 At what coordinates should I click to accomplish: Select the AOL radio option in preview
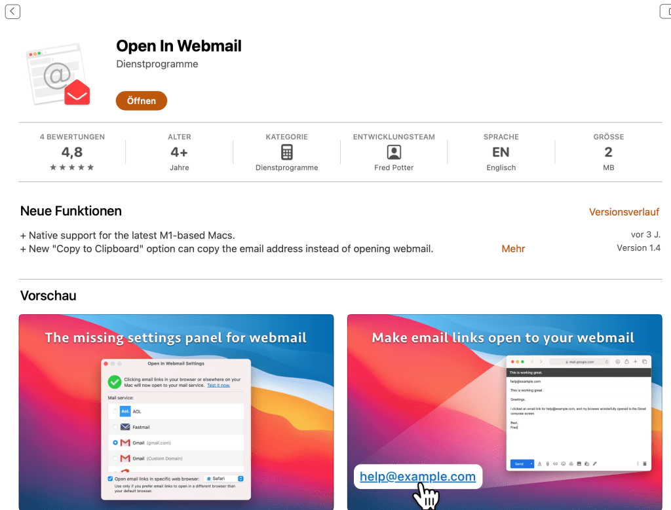pyautogui.click(x=115, y=411)
